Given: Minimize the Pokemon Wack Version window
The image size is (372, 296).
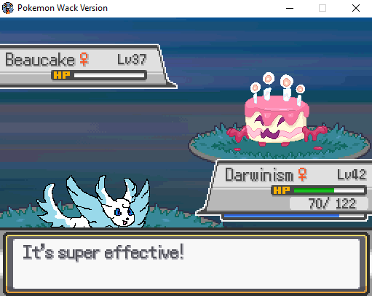Looking at the screenshot, I should tap(290, 8).
